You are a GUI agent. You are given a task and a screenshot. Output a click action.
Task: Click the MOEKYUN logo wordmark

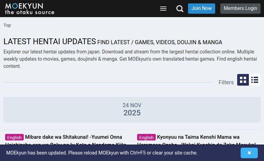click(24, 6)
